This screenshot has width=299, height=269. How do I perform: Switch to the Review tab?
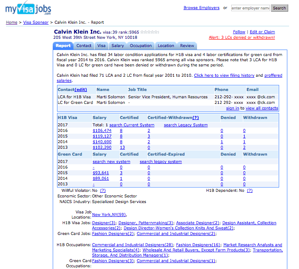[187, 46]
